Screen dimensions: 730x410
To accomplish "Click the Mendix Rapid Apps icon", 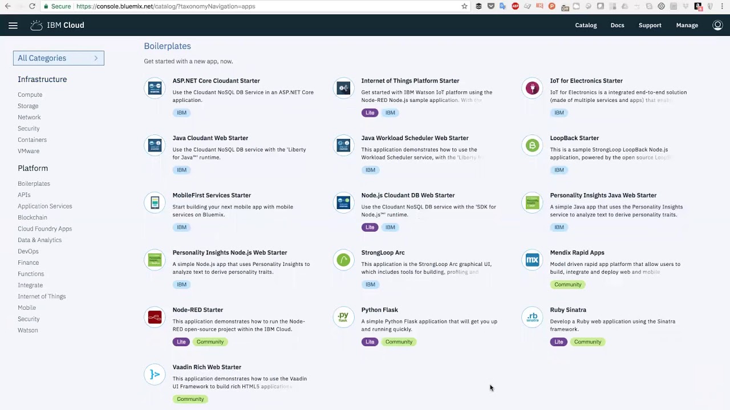I will tap(532, 260).
